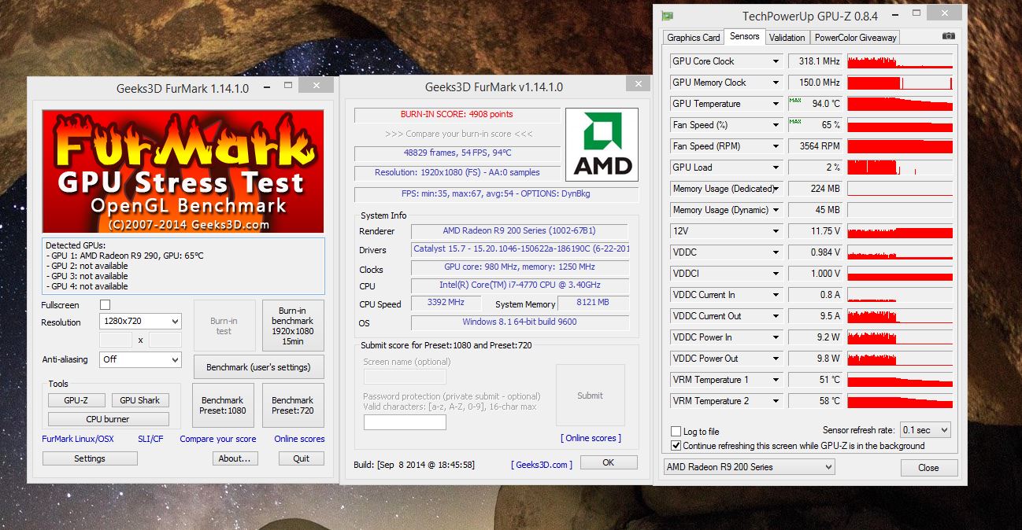
Task: Open the PowerColor Giveaway tab
Action: 856,38
